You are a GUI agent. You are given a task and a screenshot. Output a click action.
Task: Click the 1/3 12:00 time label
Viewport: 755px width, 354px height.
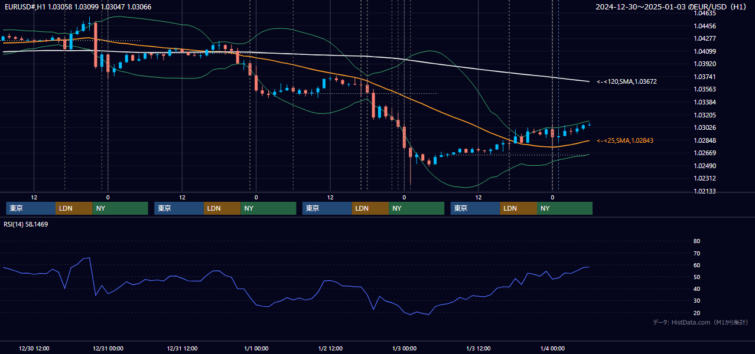tap(479, 348)
